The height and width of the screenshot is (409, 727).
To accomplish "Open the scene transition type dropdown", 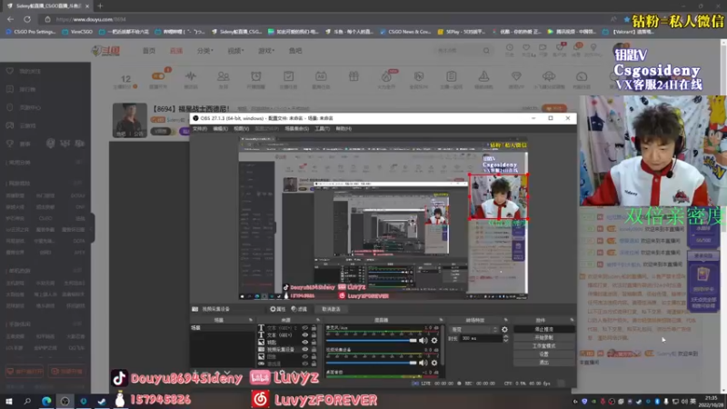I will 473,329.
